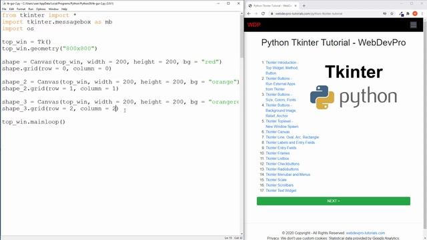427x240 pixels.
Task: Click the 'shape_2.grid(row = 1, column = 1)' line
Action: click(x=60, y=89)
